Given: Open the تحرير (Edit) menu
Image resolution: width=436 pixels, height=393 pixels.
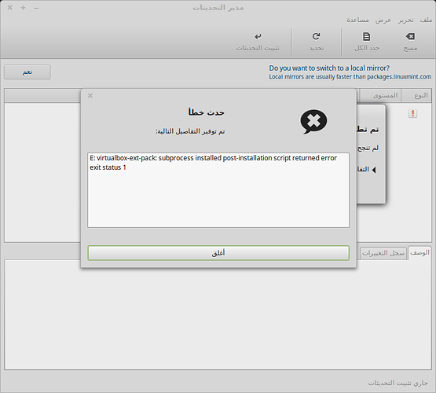Looking at the screenshot, I should 405,20.
